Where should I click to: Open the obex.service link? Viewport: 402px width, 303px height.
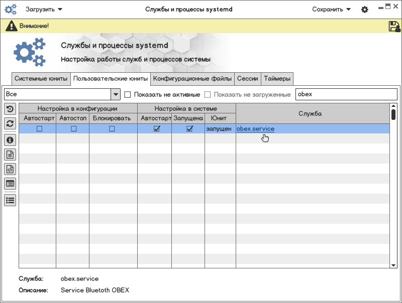[x=255, y=129]
